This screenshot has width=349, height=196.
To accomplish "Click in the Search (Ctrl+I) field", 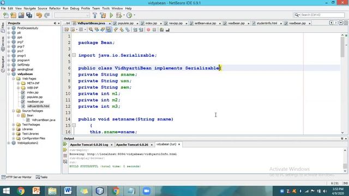I will pyautogui.click(x=319, y=15).
